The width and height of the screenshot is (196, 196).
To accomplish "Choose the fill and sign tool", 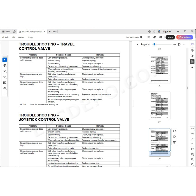I will 5,88.
